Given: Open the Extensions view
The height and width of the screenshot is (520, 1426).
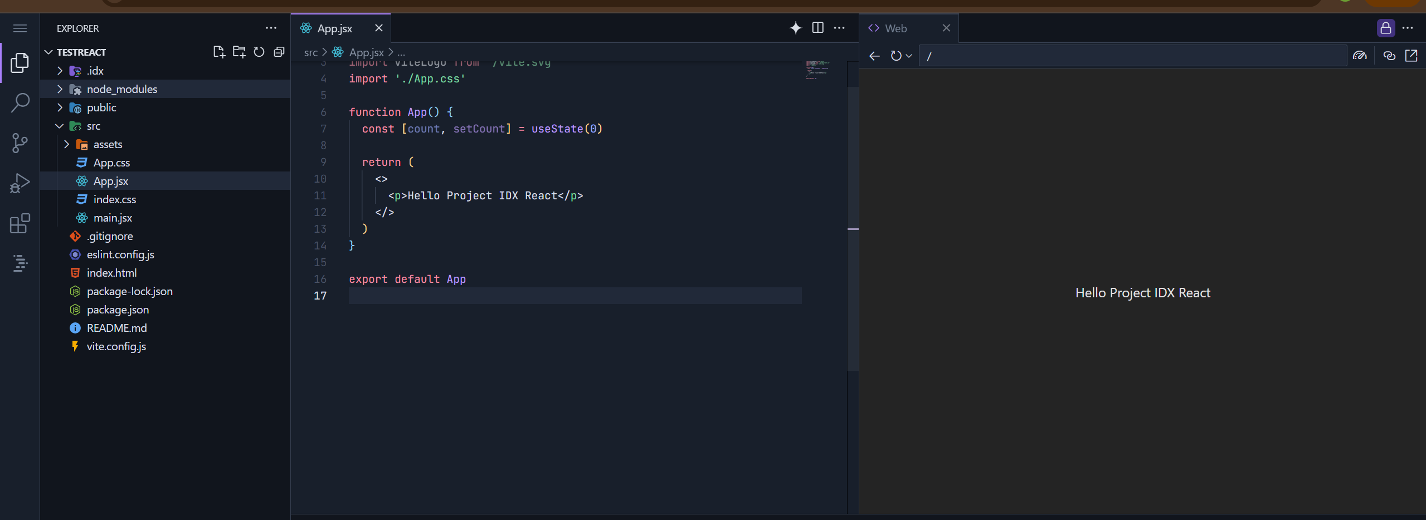Looking at the screenshot, I should coord(20,223).
